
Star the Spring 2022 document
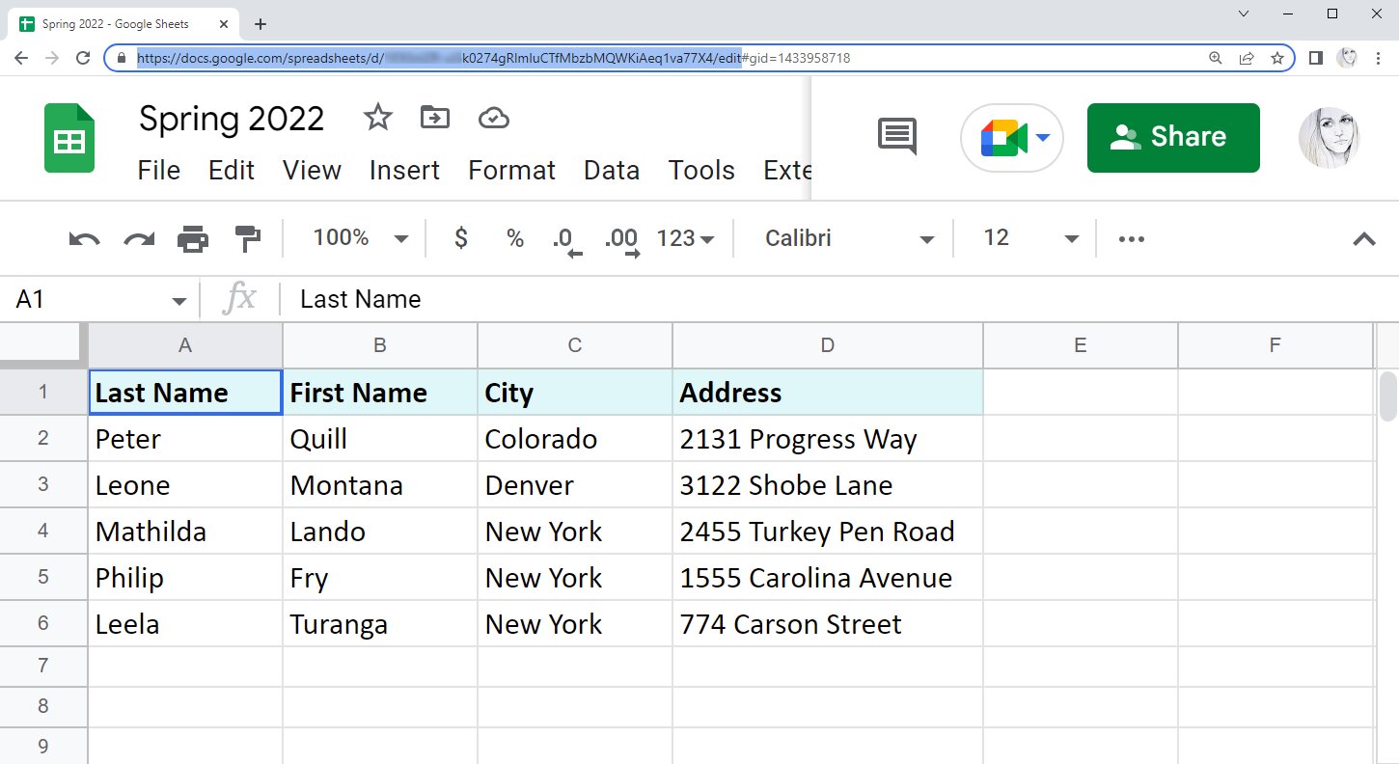[x=377, y=119]
